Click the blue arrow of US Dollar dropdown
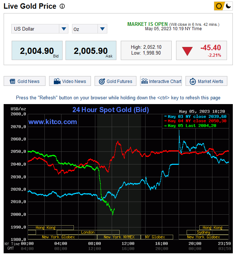The width and height of the screenshot is (235, 254). [x=64, y=29]
